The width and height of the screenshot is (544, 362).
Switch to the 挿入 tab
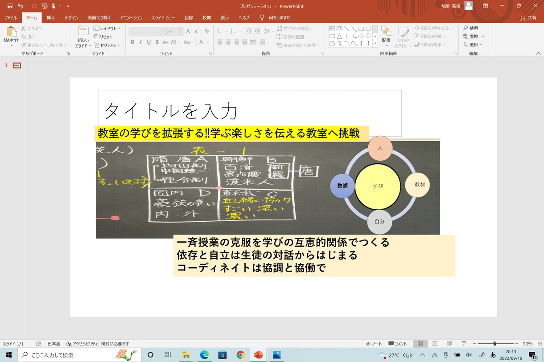(51, 18)
